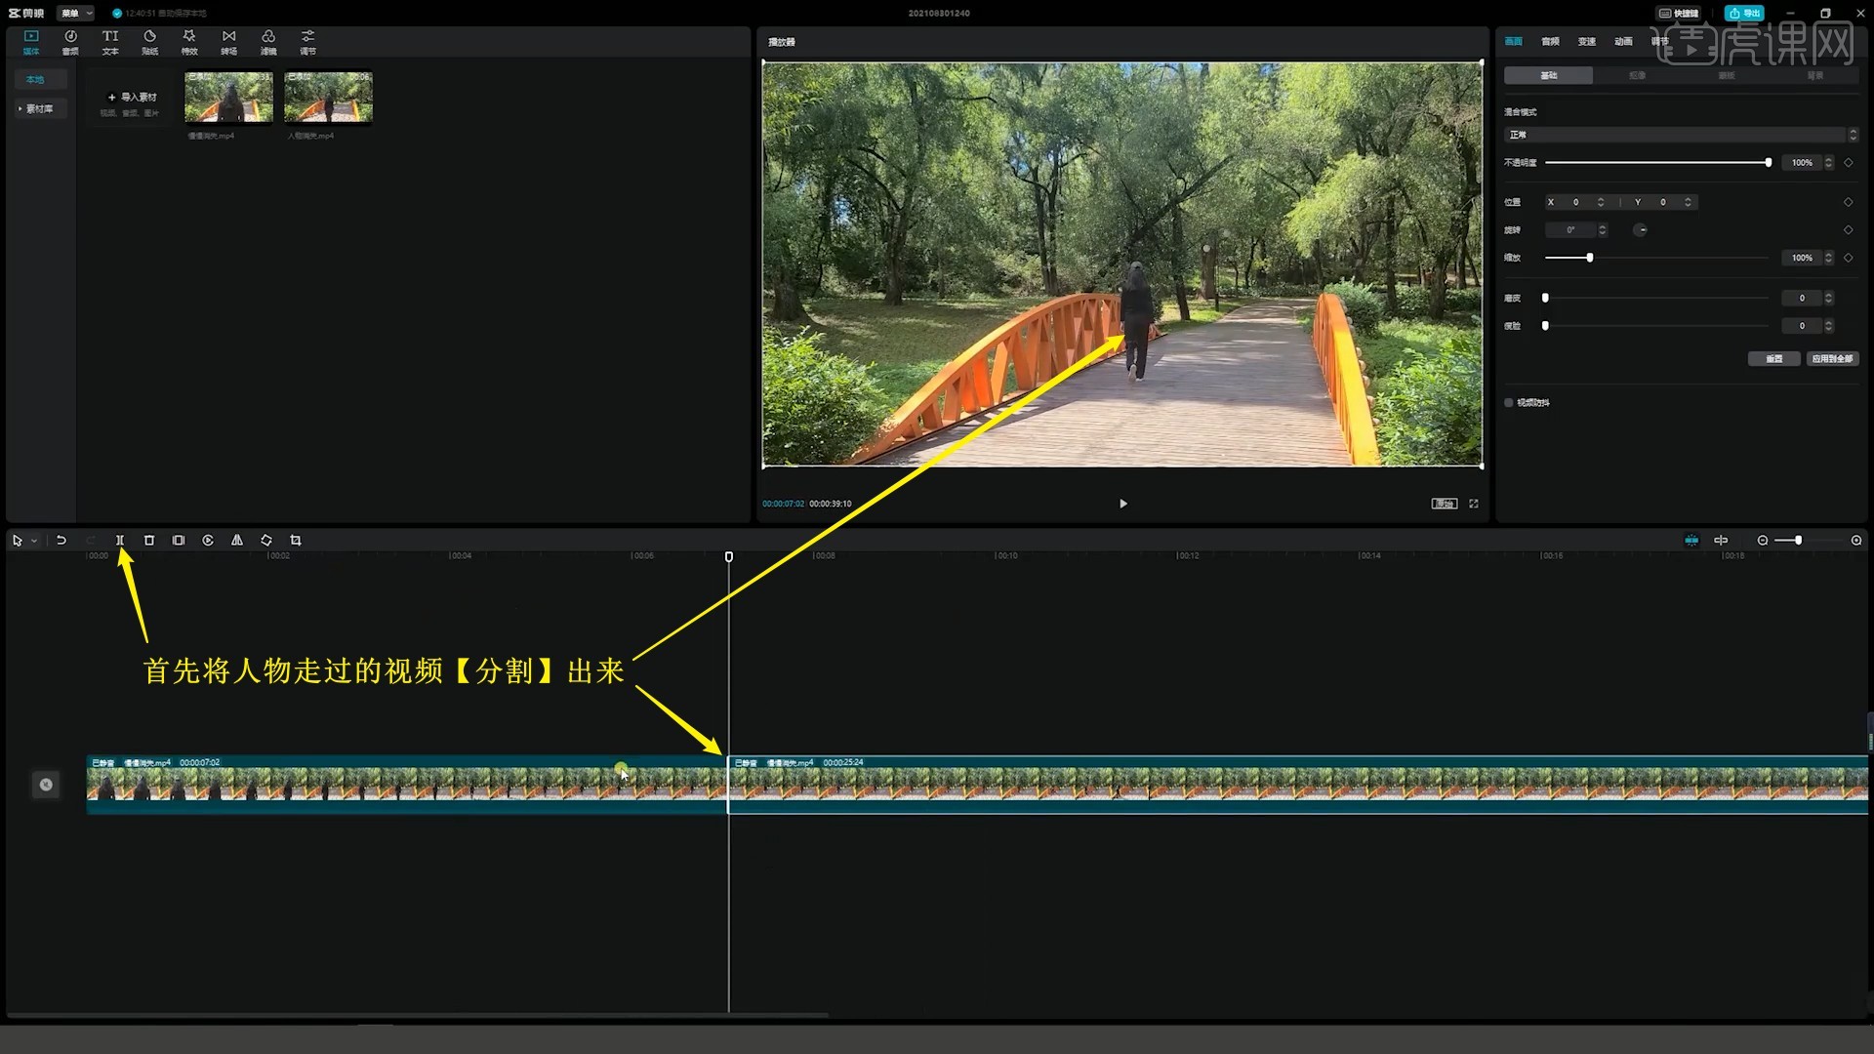This screenshot has width=1874, height=1054.
Task: Zoom out the timeline with minus icon
Action: [1763, 541]
